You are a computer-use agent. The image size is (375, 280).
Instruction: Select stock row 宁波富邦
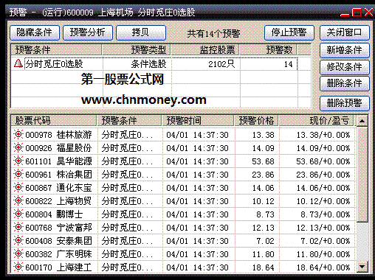(184, 228)
